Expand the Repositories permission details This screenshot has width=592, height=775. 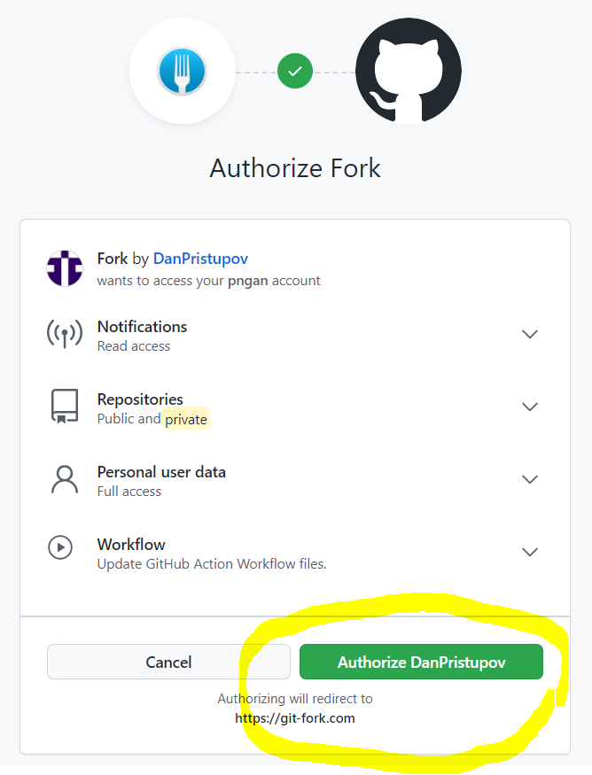coord(529,407)
